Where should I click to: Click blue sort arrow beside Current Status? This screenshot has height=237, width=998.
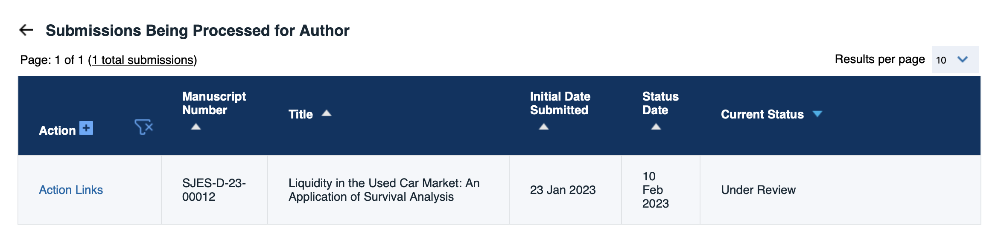click(x=817, y=114)
